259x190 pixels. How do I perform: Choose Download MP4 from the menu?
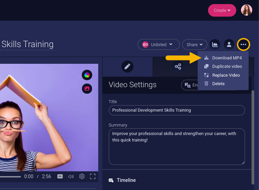click(223, 58)
